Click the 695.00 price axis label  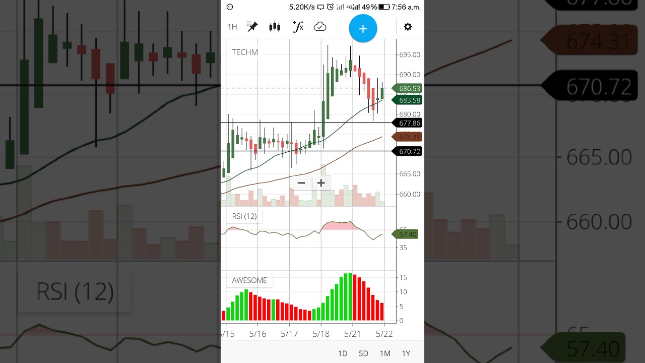tap(409, 54)
